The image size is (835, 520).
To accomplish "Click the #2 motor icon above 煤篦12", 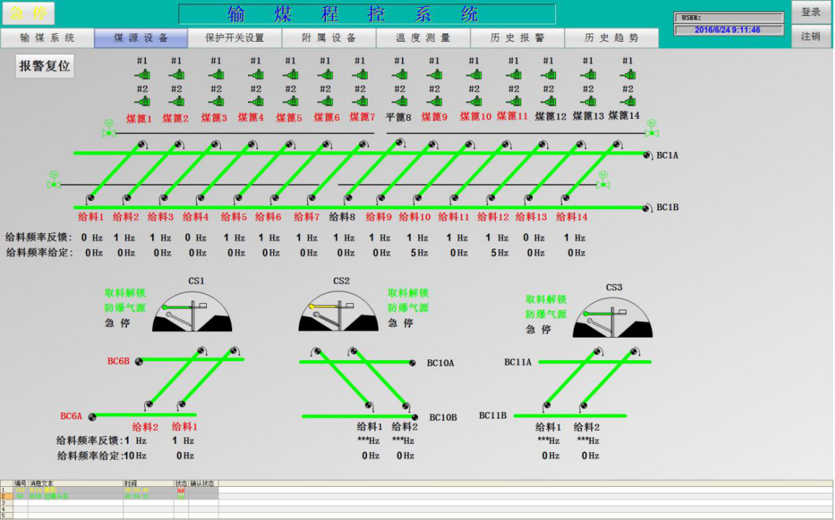I will [549, 101].
